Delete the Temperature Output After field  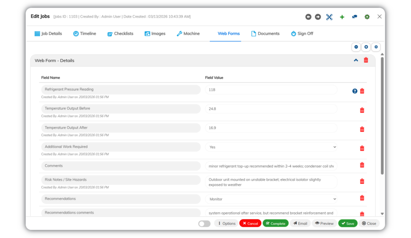pos(362,129)
